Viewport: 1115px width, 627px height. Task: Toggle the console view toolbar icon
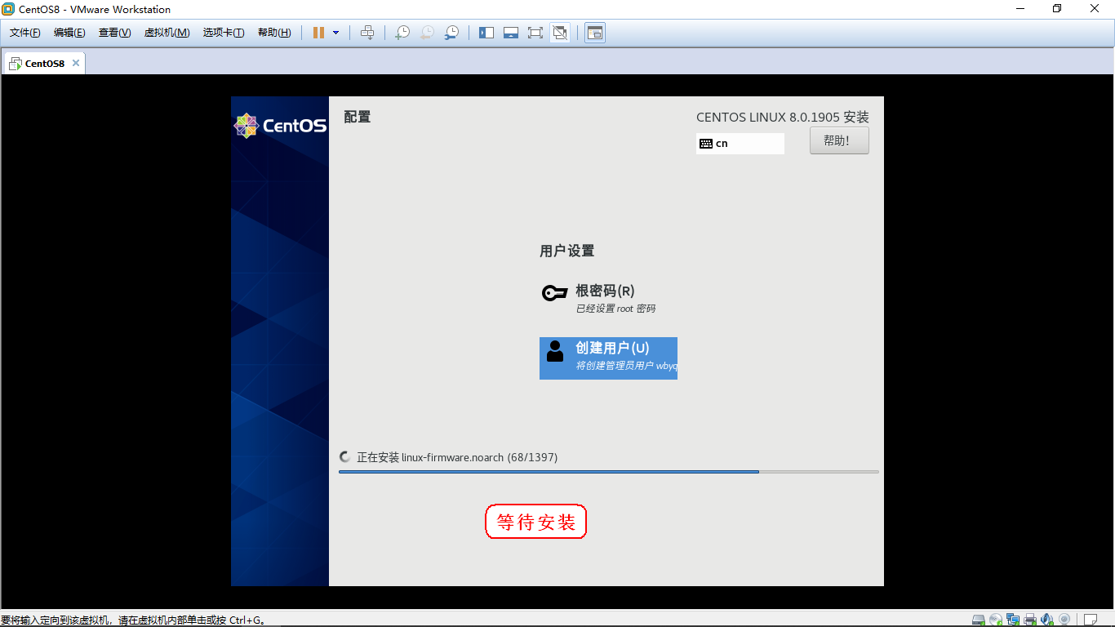595,33
